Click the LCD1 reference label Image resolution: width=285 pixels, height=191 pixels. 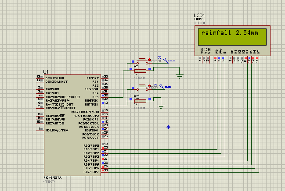tap(199, 15)
